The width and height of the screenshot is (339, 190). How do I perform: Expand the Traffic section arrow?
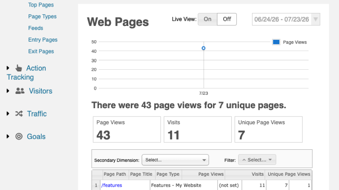click(x=8, y=114)
